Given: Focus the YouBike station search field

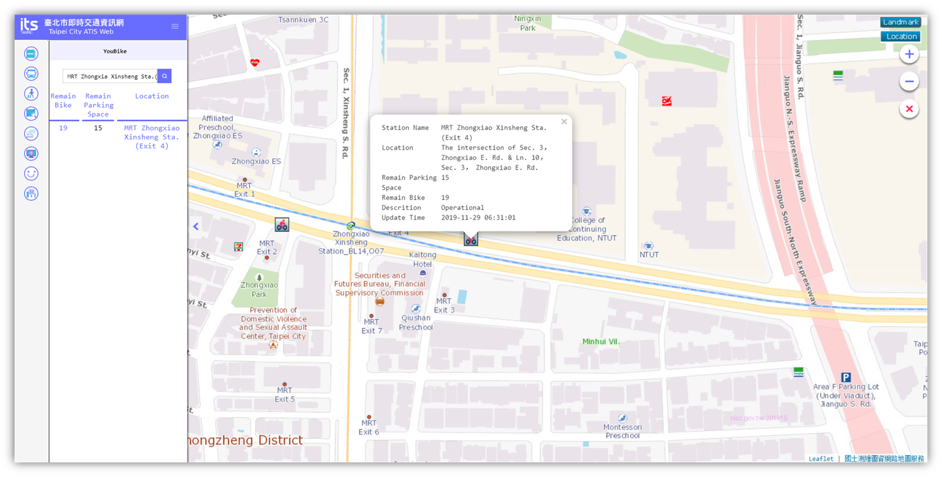Looking at the screenshot, I should pyautogui.click(x=110, y=76).
